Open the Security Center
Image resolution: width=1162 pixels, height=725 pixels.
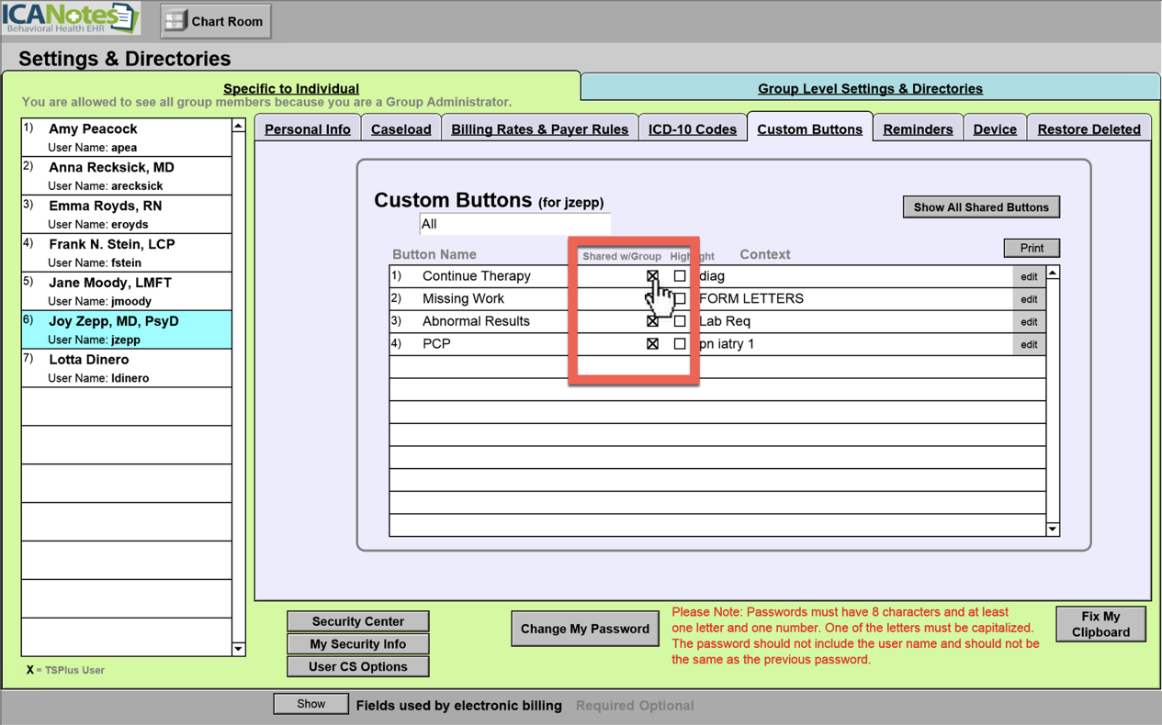point(357,621)
